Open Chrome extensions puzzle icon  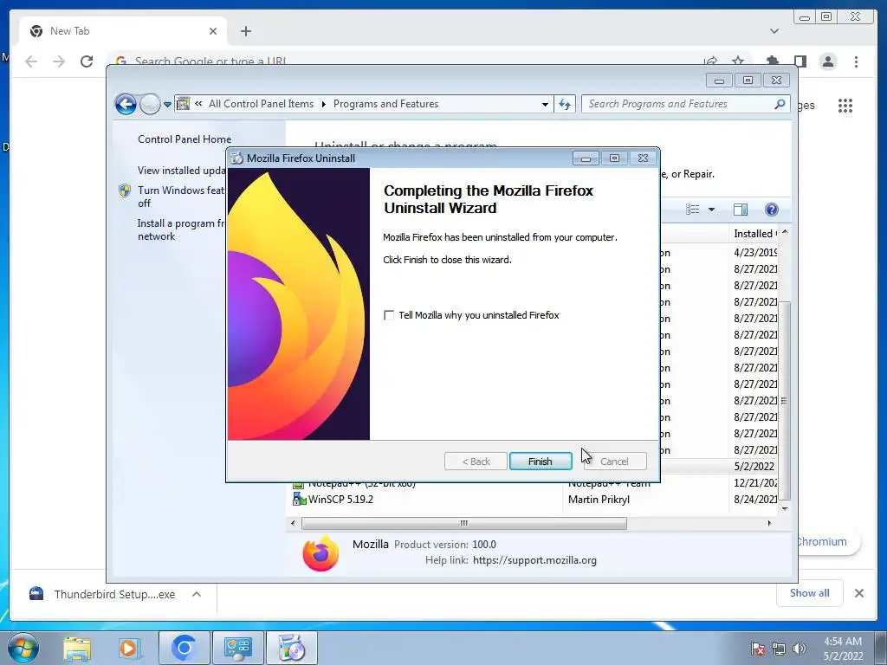tap(772, 61)
